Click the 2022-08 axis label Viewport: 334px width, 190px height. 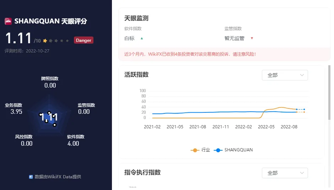[289, 127]
